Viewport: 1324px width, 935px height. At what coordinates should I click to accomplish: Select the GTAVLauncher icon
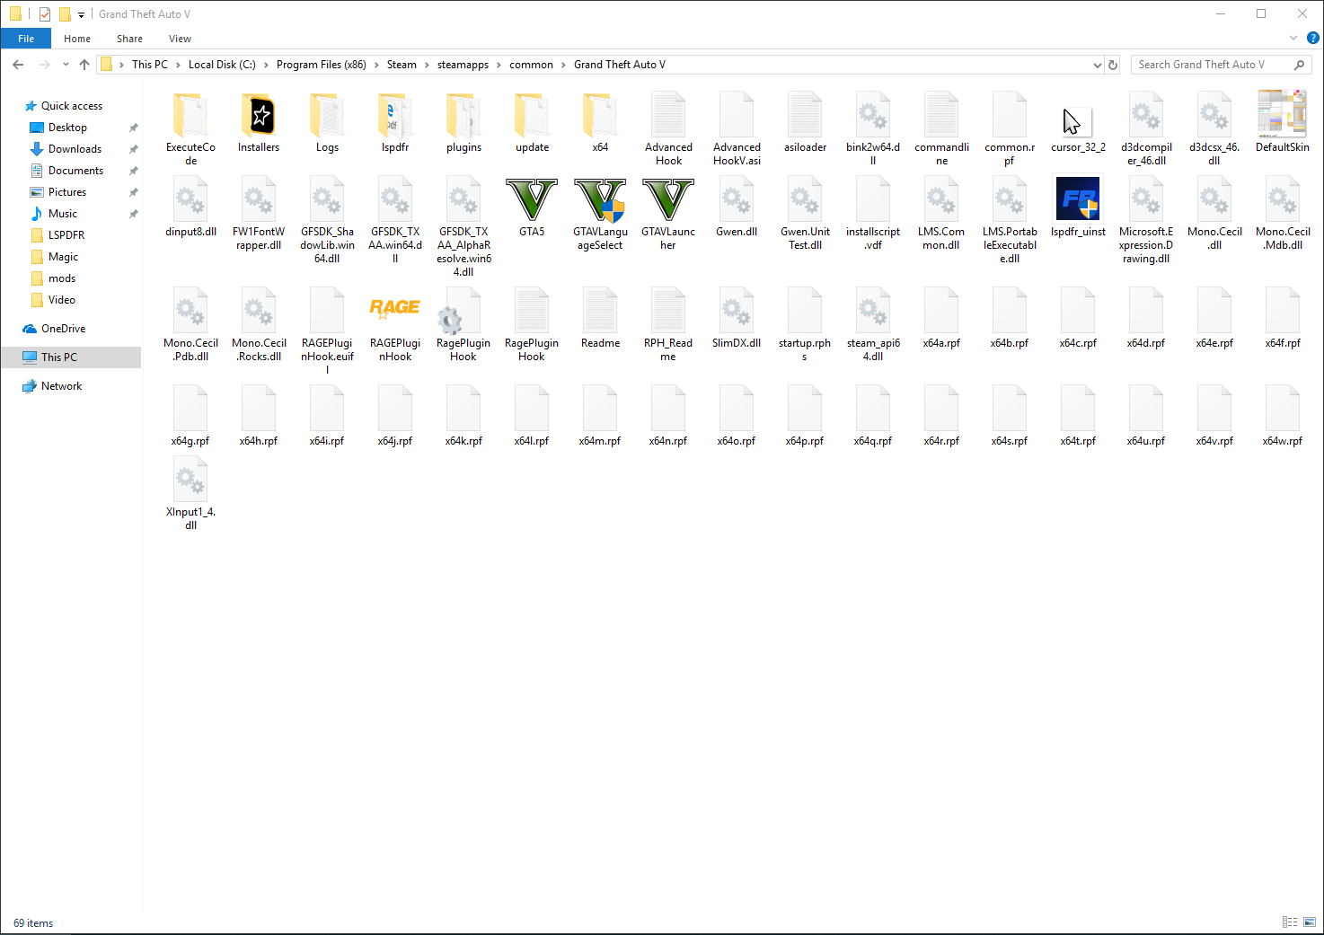tap(668, 199)
